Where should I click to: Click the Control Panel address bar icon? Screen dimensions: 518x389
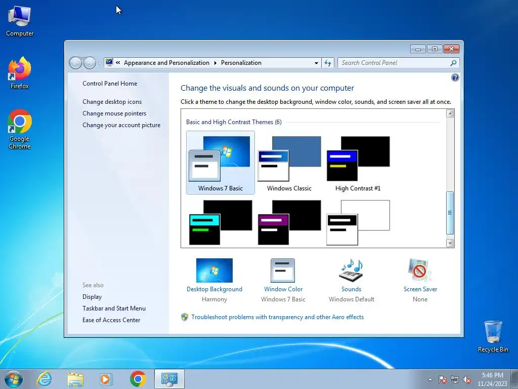pos(109,62)
